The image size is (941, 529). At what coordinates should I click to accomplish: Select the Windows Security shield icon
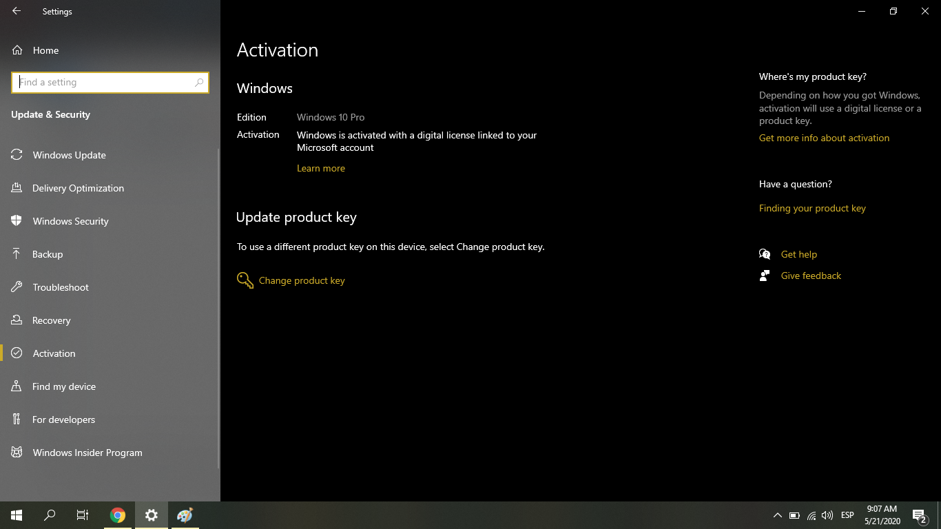point(17,221)
